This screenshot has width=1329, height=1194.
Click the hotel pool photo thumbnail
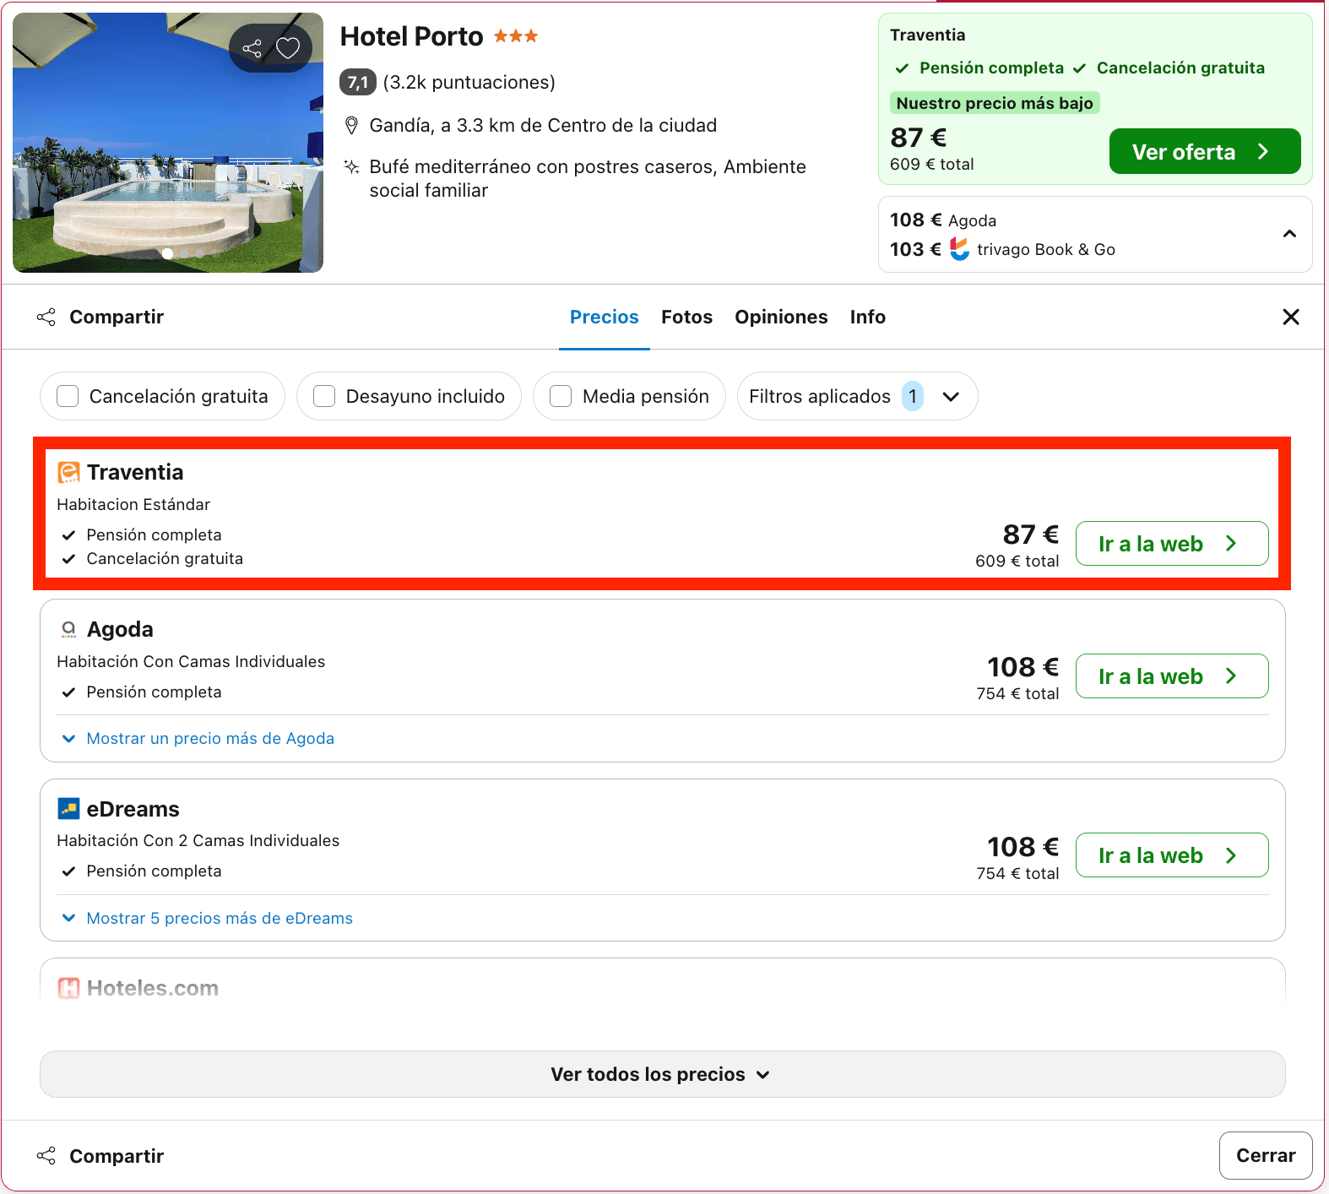tap(168, 143)
